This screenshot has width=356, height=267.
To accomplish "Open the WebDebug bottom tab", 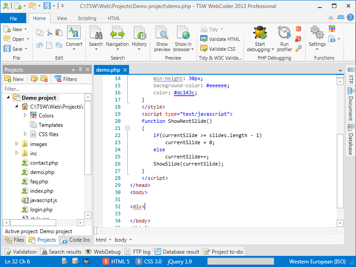I will click(x=103, y=251).
